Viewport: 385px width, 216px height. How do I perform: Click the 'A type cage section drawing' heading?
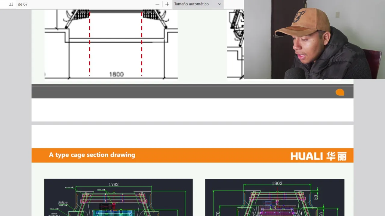92,155
